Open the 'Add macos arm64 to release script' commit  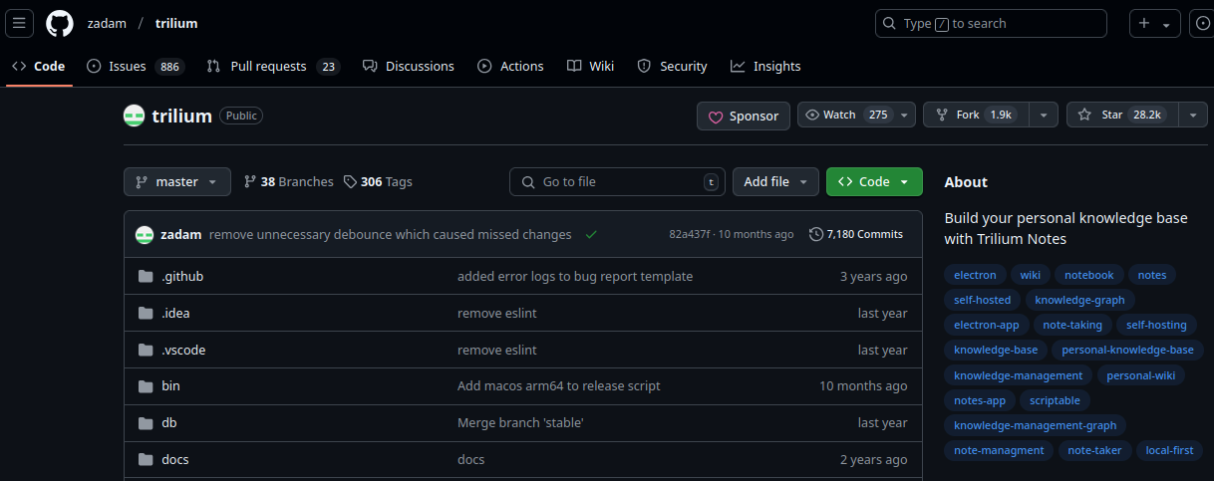[x=558, y=385]
